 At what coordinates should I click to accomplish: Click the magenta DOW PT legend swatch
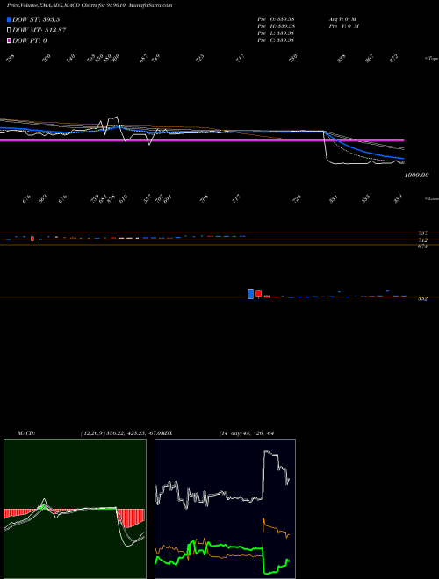pos(10,40)
